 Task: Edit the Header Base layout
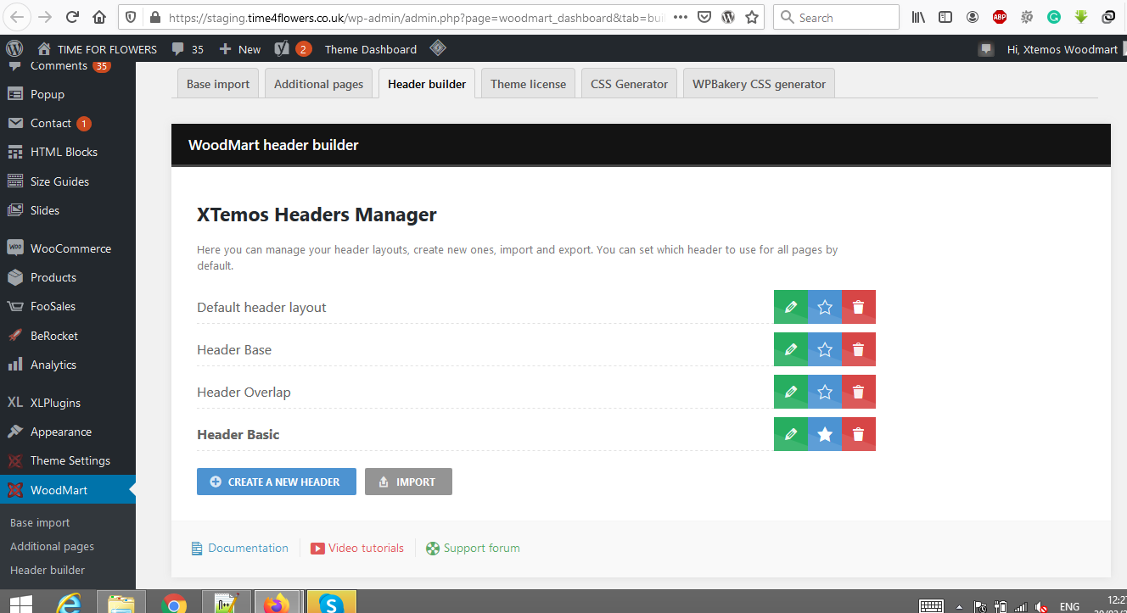click(791, 349)
